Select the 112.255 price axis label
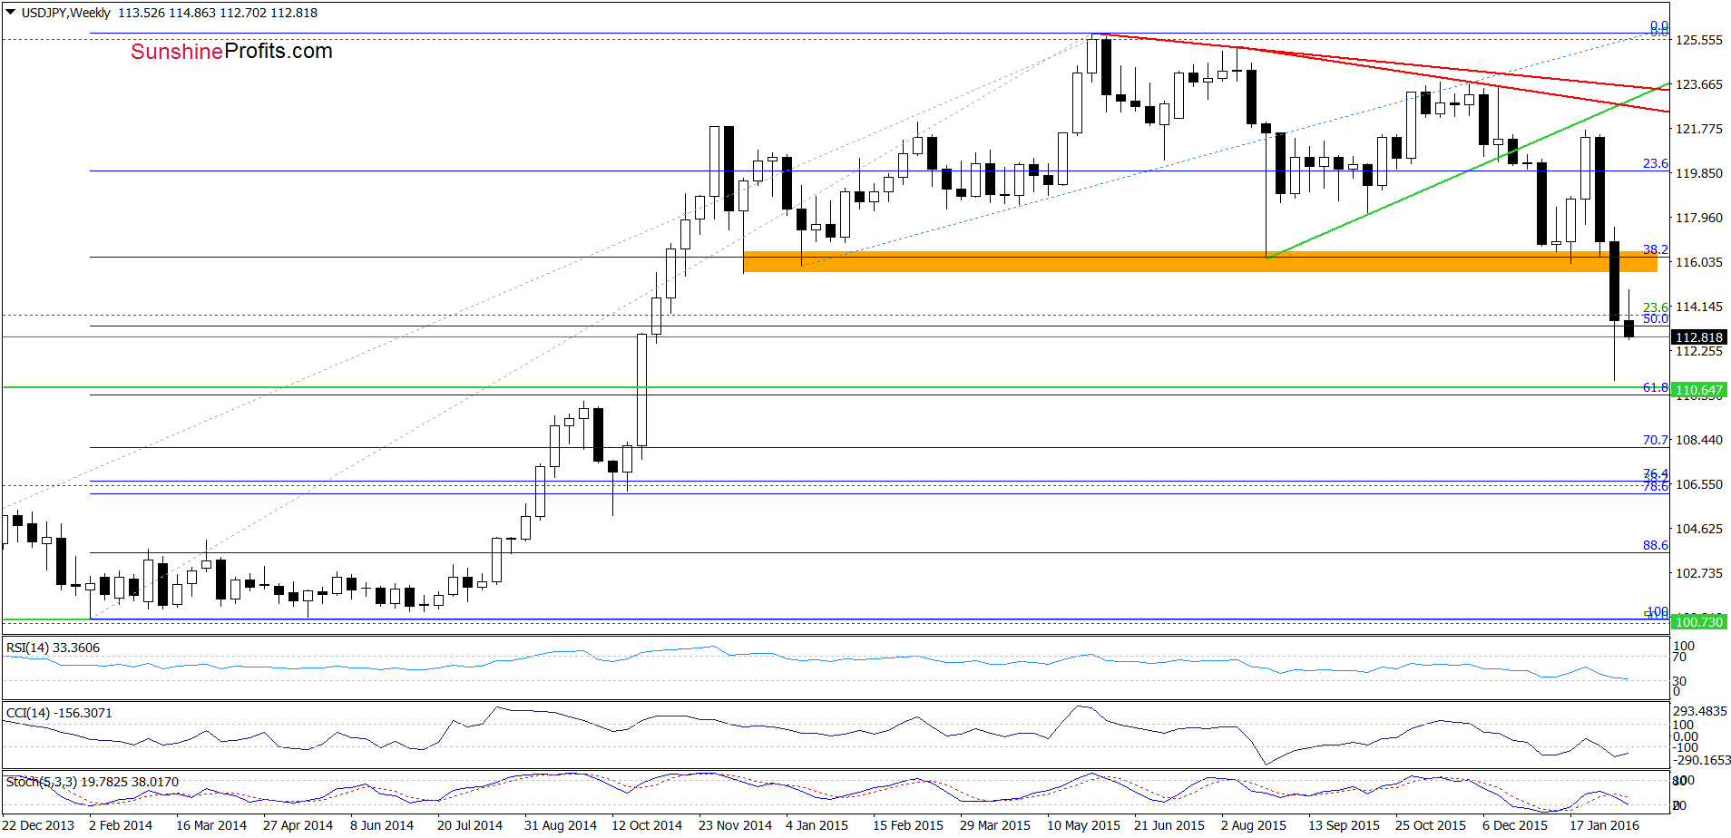 1698,351
